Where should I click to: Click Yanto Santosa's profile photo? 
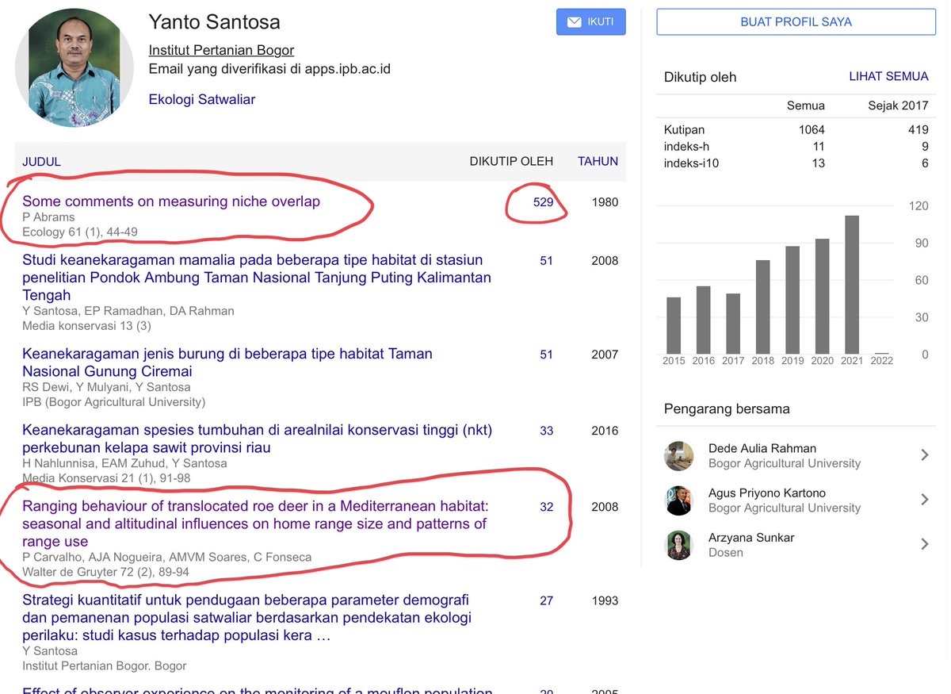pos(74,68)
